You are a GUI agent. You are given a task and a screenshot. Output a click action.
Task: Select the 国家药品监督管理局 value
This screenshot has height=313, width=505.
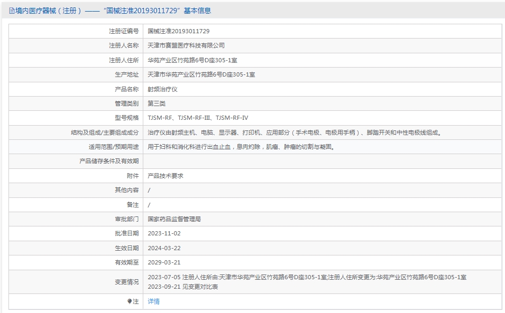pyautogui.click(x=174, y=219)
